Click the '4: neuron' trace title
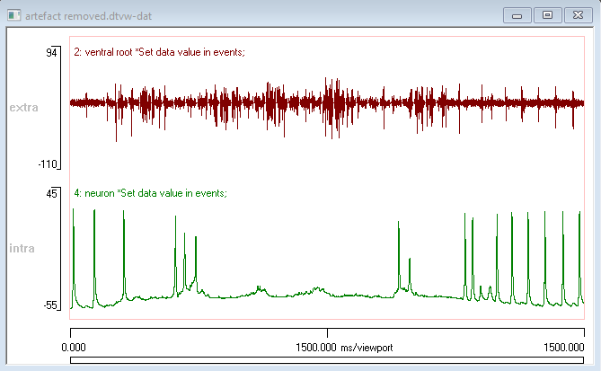This screenshot has width=601, height=371. 150,193
